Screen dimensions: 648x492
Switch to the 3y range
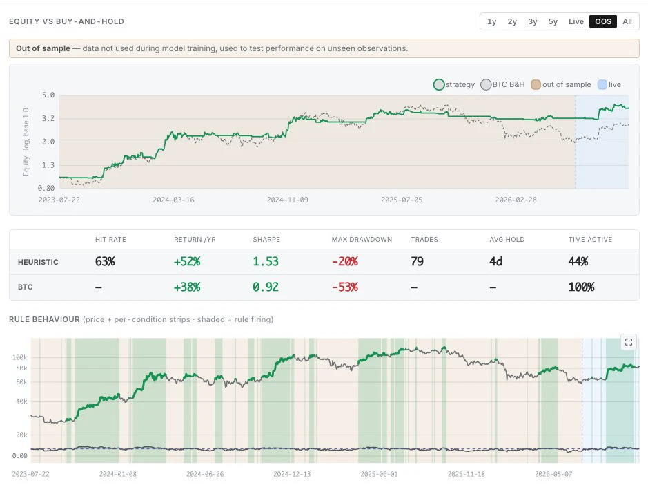532,21
